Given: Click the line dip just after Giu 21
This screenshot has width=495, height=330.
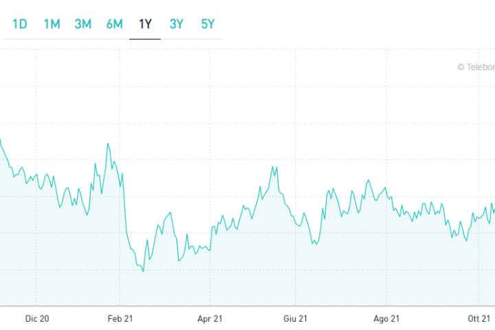Looking at the screenshot, I should (x=313, y=244).
